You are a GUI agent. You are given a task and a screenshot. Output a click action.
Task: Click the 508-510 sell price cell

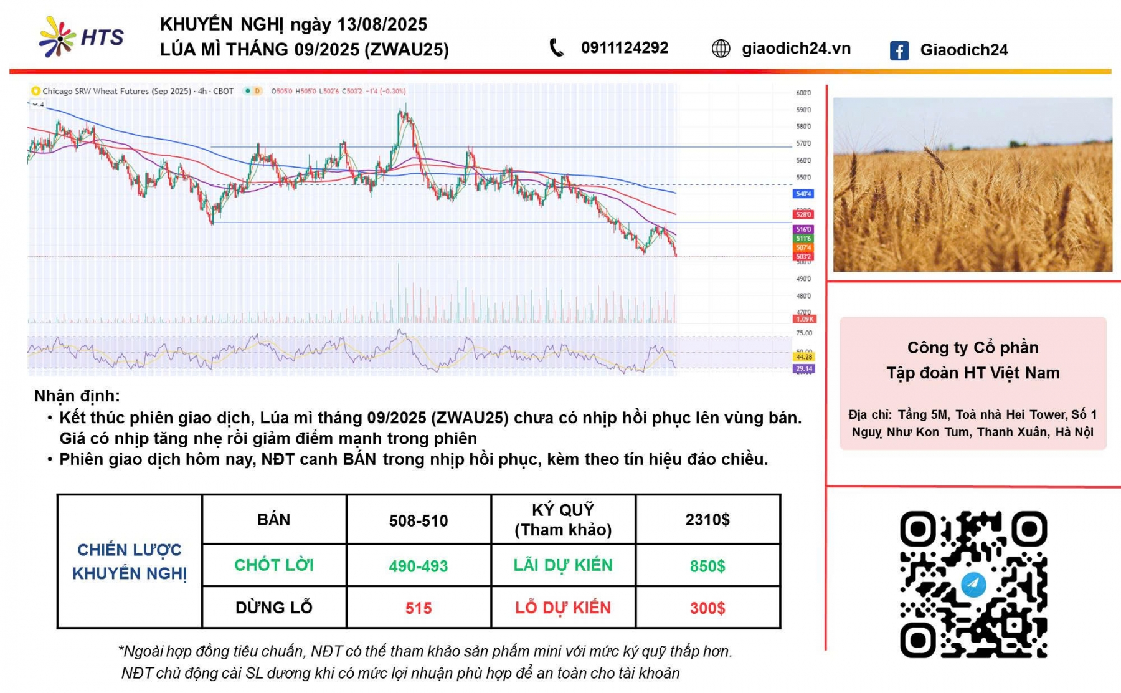pos(419,520)
